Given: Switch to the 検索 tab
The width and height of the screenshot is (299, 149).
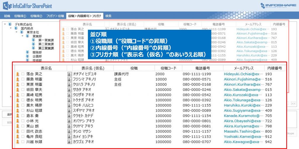Looking at the screenshot, I should pos(108,16).
